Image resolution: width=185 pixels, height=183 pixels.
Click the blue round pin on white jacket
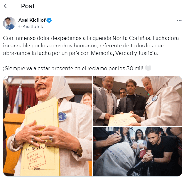tap(62, 117)
